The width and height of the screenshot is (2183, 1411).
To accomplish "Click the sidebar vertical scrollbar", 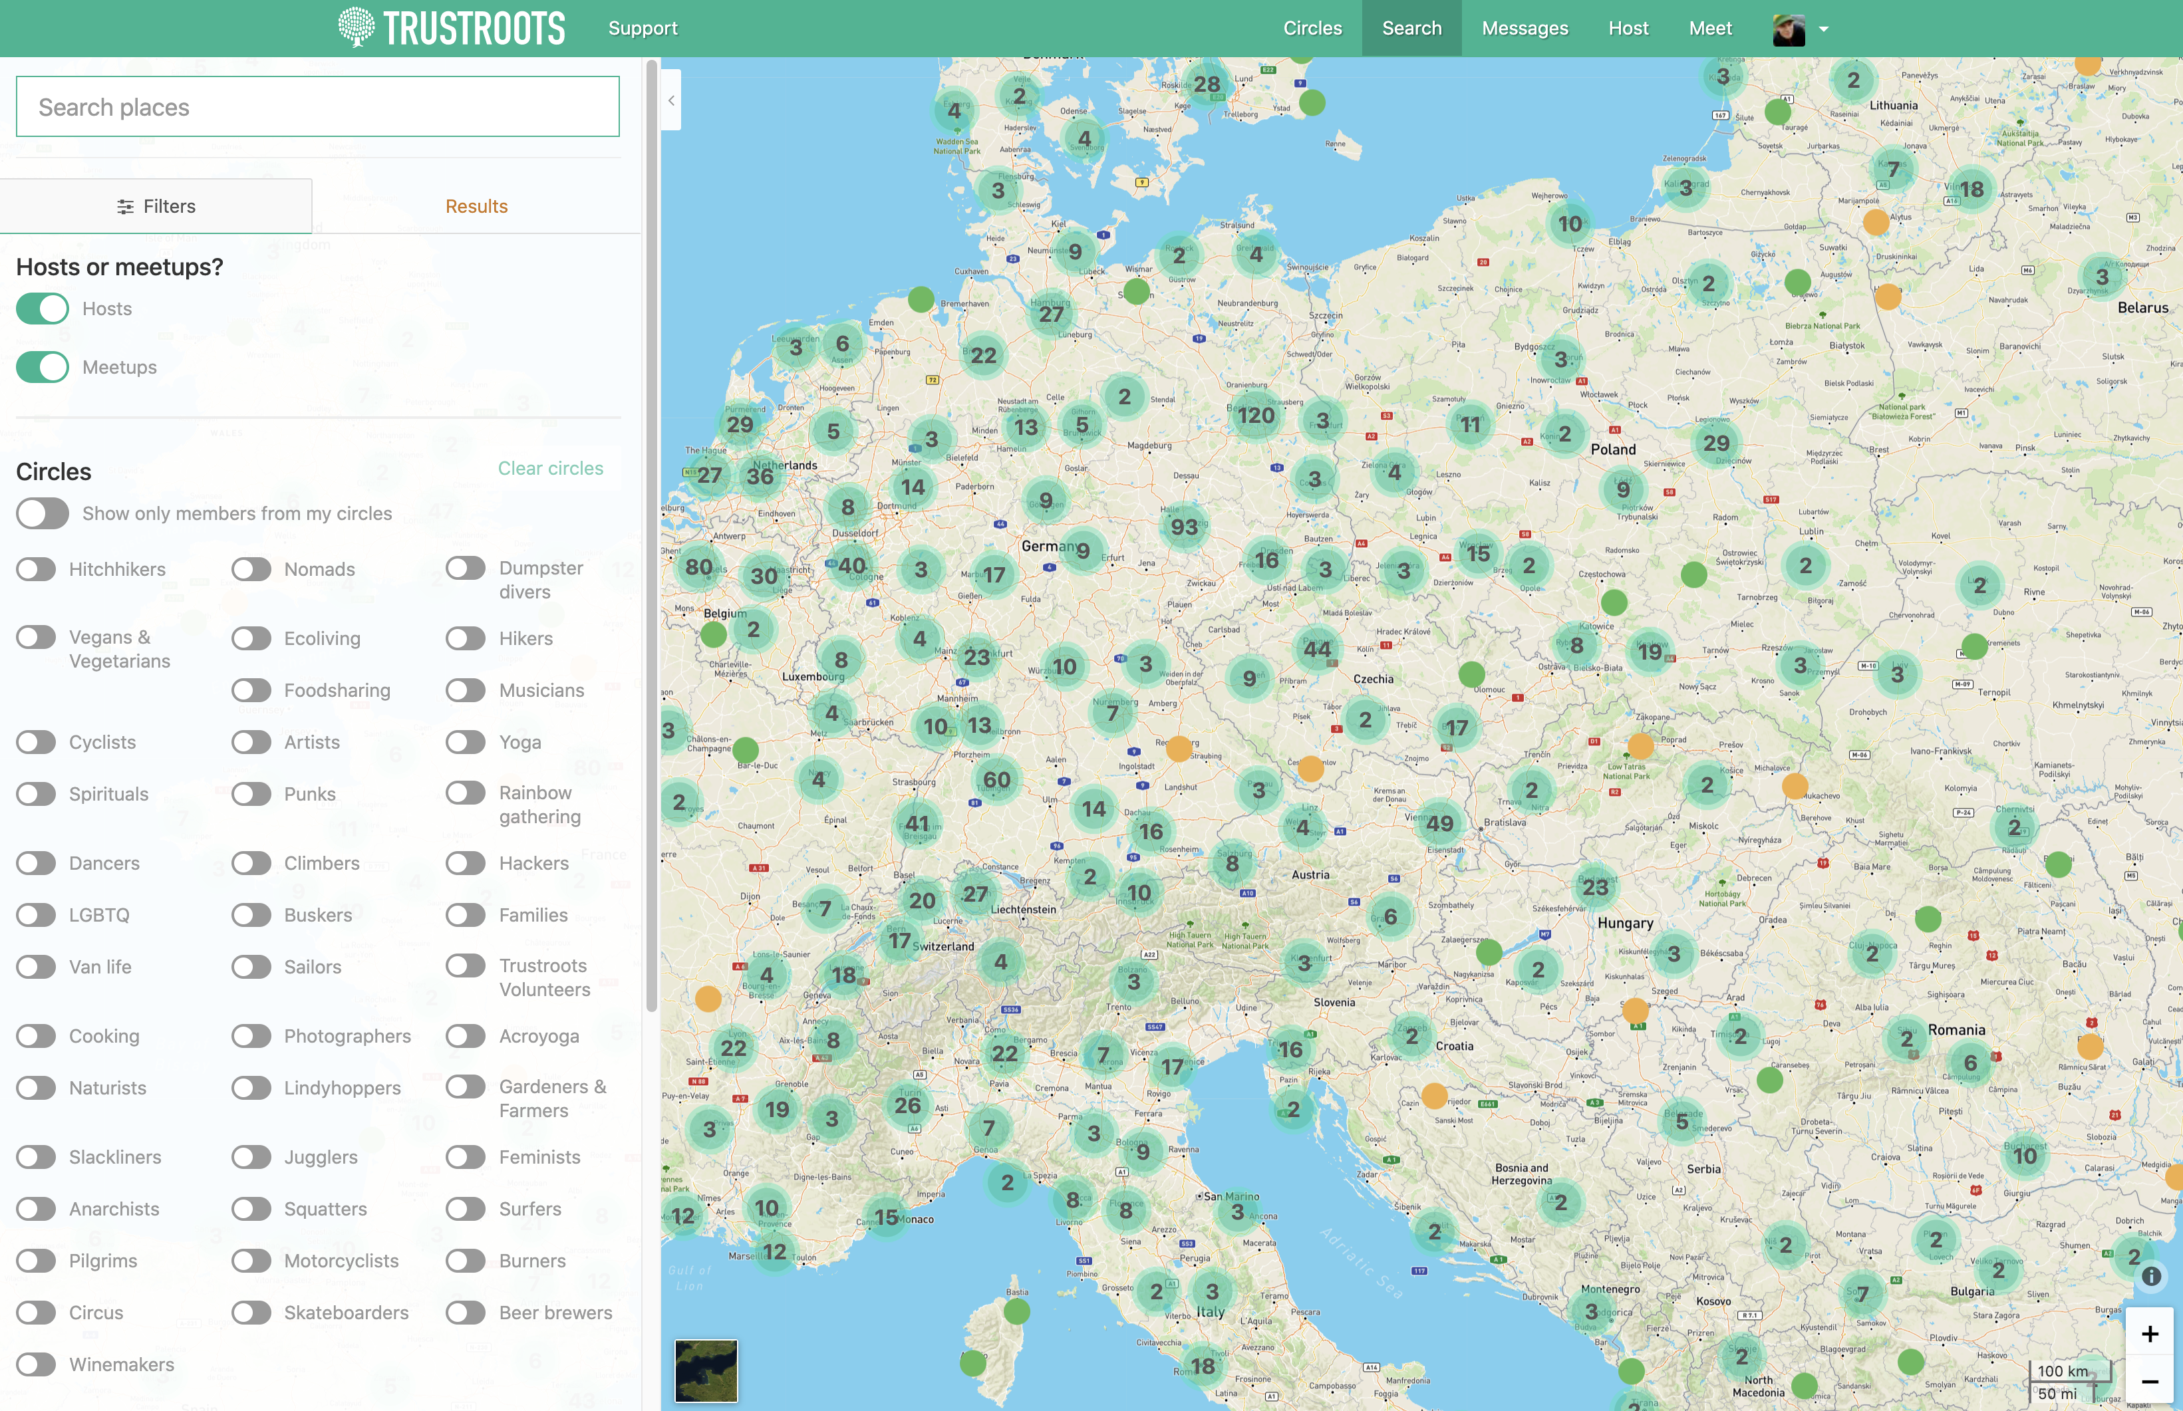I will 652,536.
